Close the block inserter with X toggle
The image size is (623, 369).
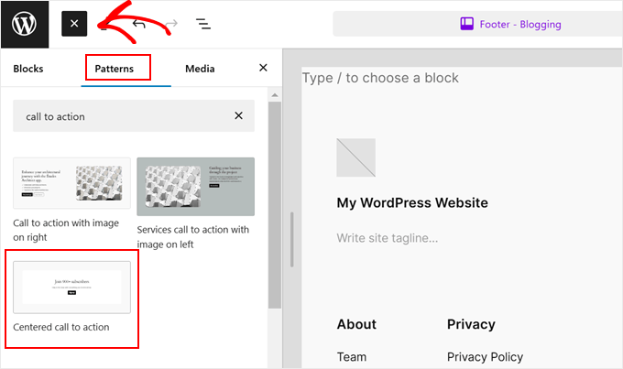[74, 24]
